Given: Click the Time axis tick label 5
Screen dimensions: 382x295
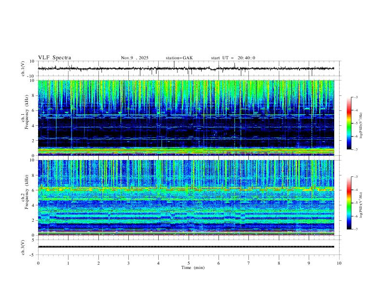Looking at the screenshot, I should tap(189, 263).
